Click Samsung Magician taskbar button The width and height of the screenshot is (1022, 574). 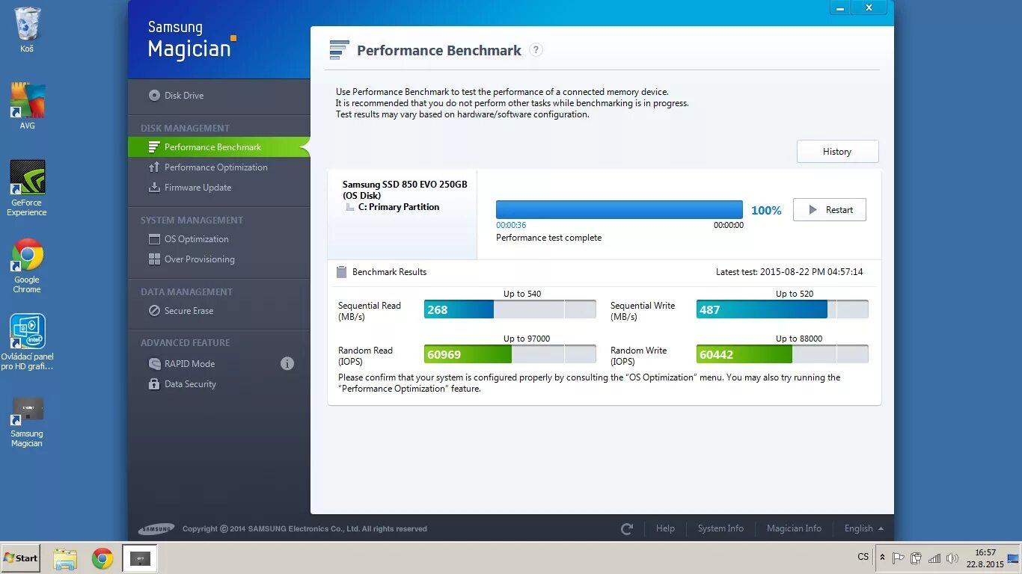[140, 558]
